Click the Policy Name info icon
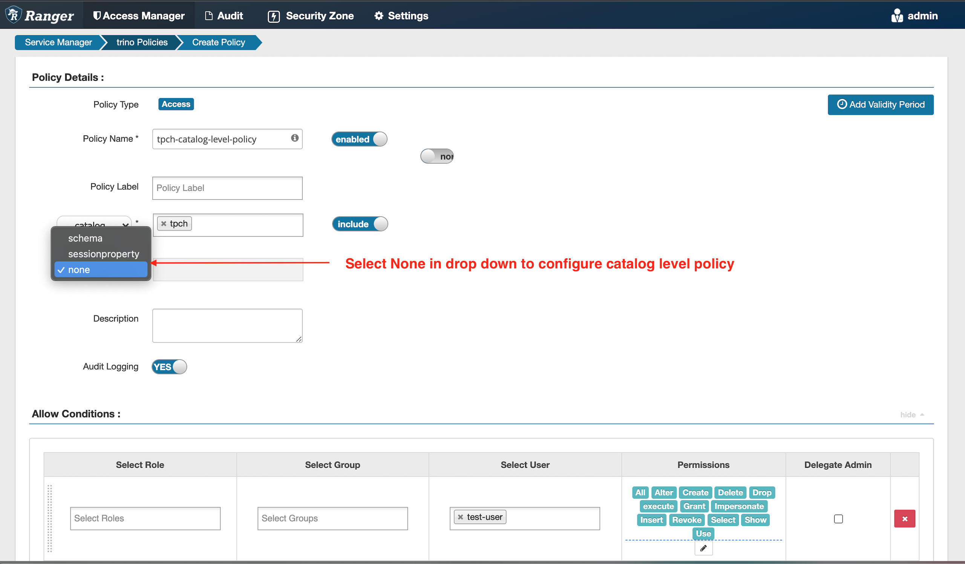 click(294, 138)
